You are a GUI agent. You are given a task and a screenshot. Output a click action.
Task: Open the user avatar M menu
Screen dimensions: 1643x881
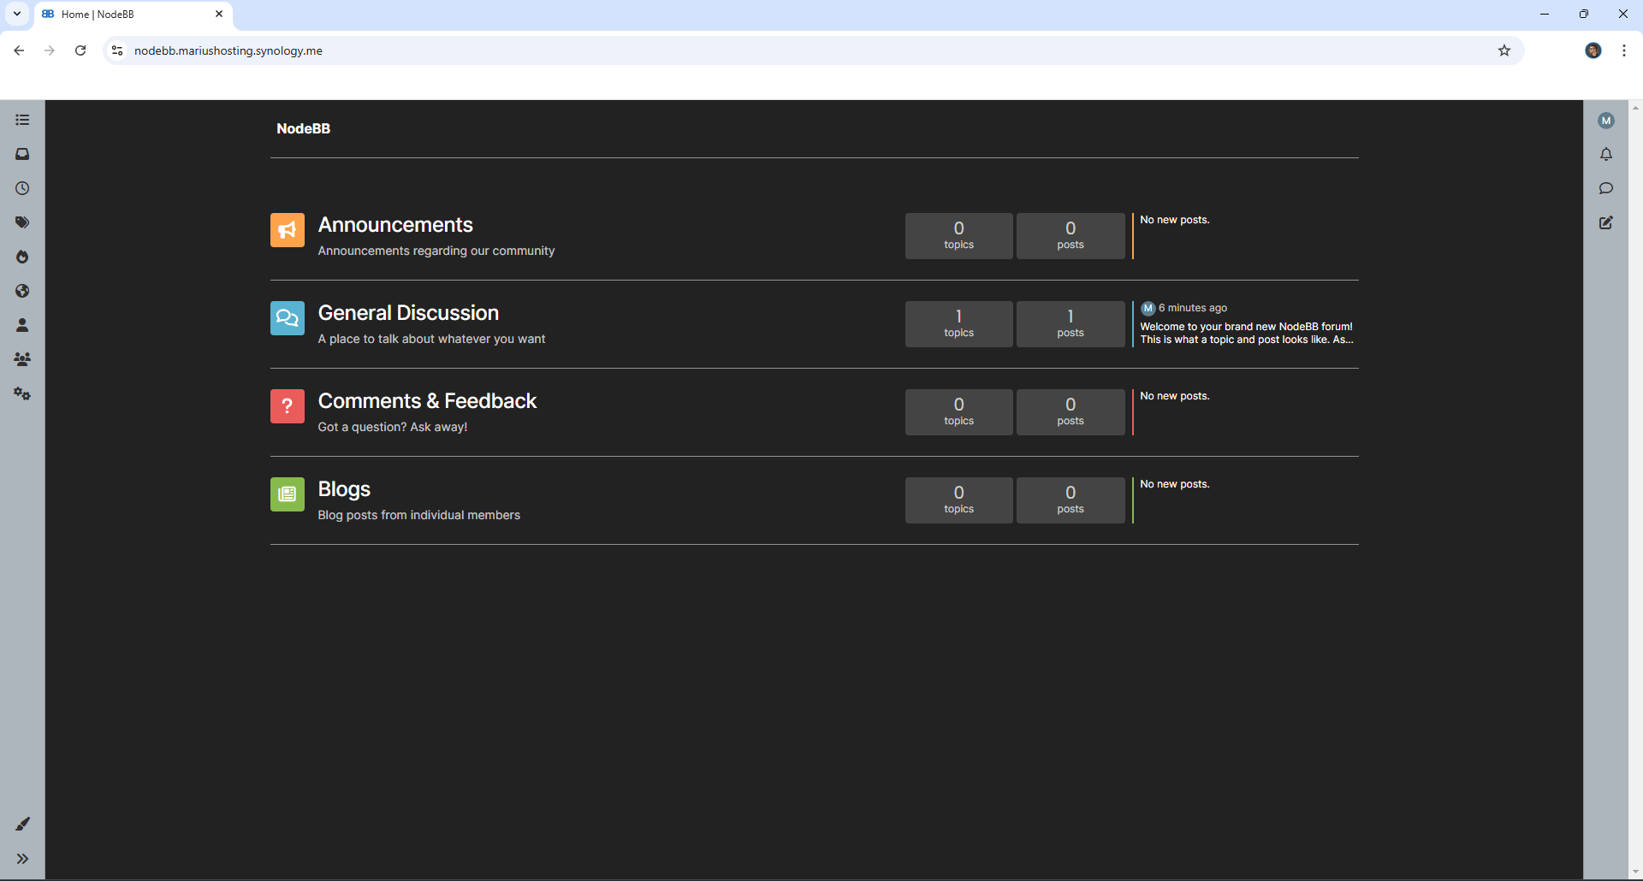1606,121
